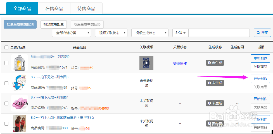Open 视频效果配置 settings
The height and width of the screenshot is (134, 273).
[x=54, y=24]
